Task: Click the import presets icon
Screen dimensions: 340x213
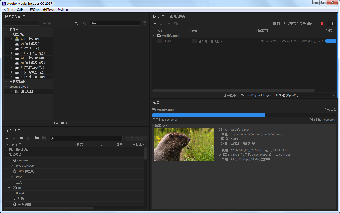Action: pyautogui.click(x=37, y=138)
